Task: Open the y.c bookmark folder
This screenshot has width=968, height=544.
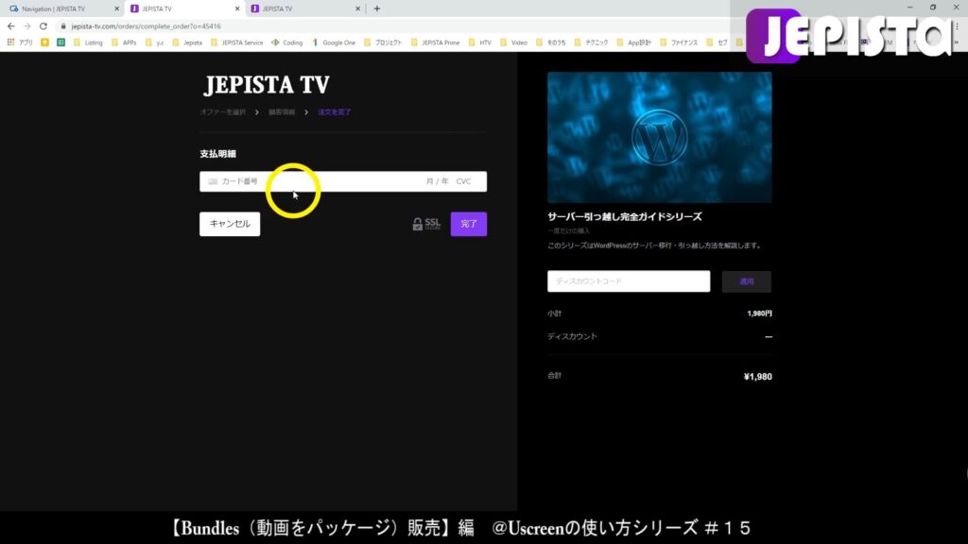Action: click(x=154, y=42)
